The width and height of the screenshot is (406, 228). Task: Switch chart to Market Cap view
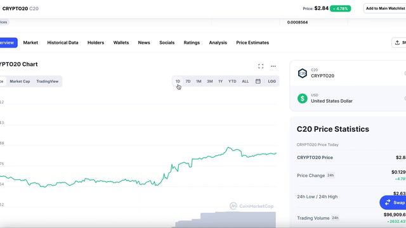point(20,81)
